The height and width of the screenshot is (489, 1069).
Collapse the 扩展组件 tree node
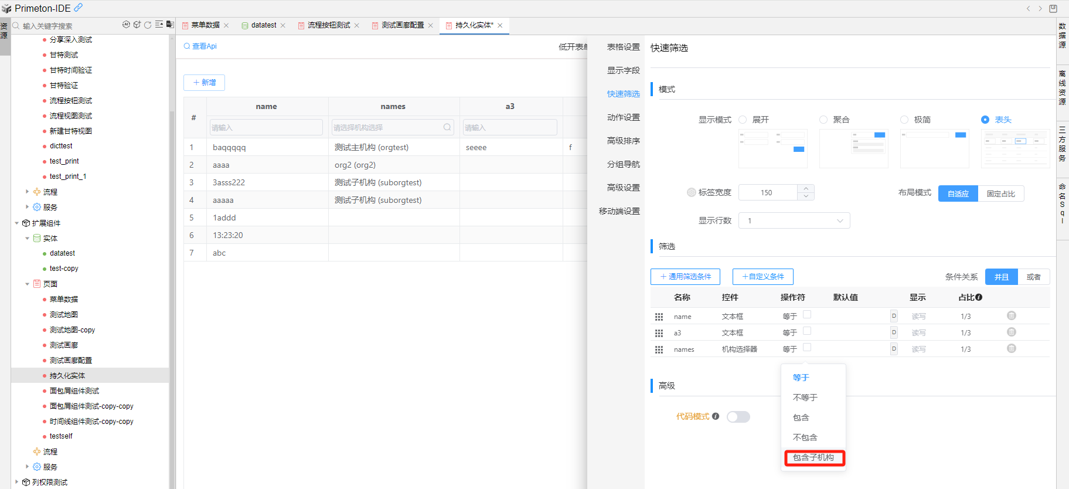pyautogui.click(x=16, y=223)
